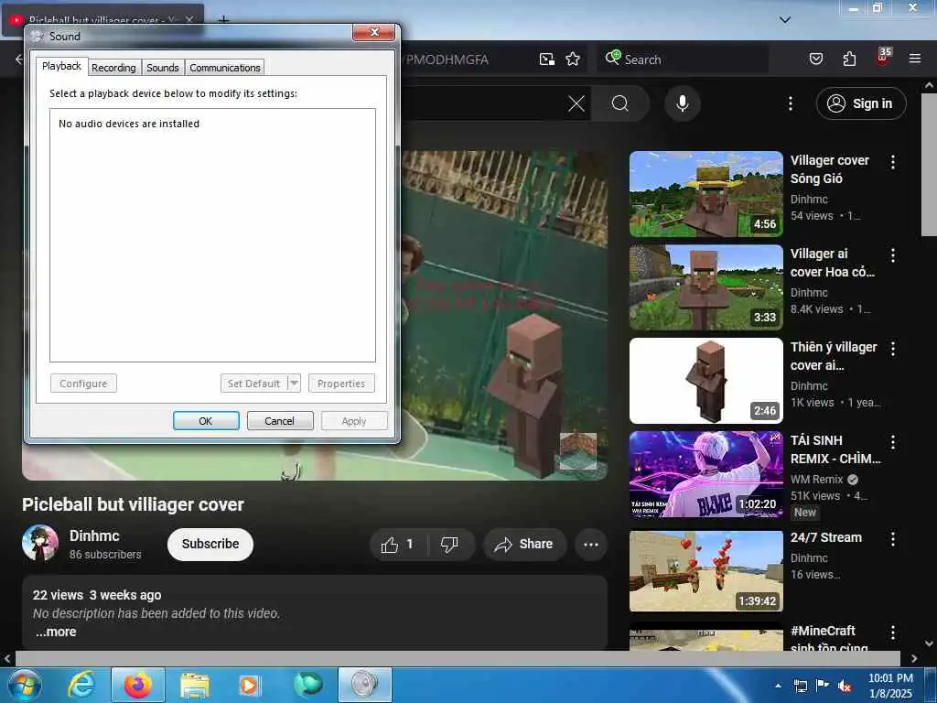Open Dinhmc channel avatar
The image size is (937, 703).
click(40, 543)
